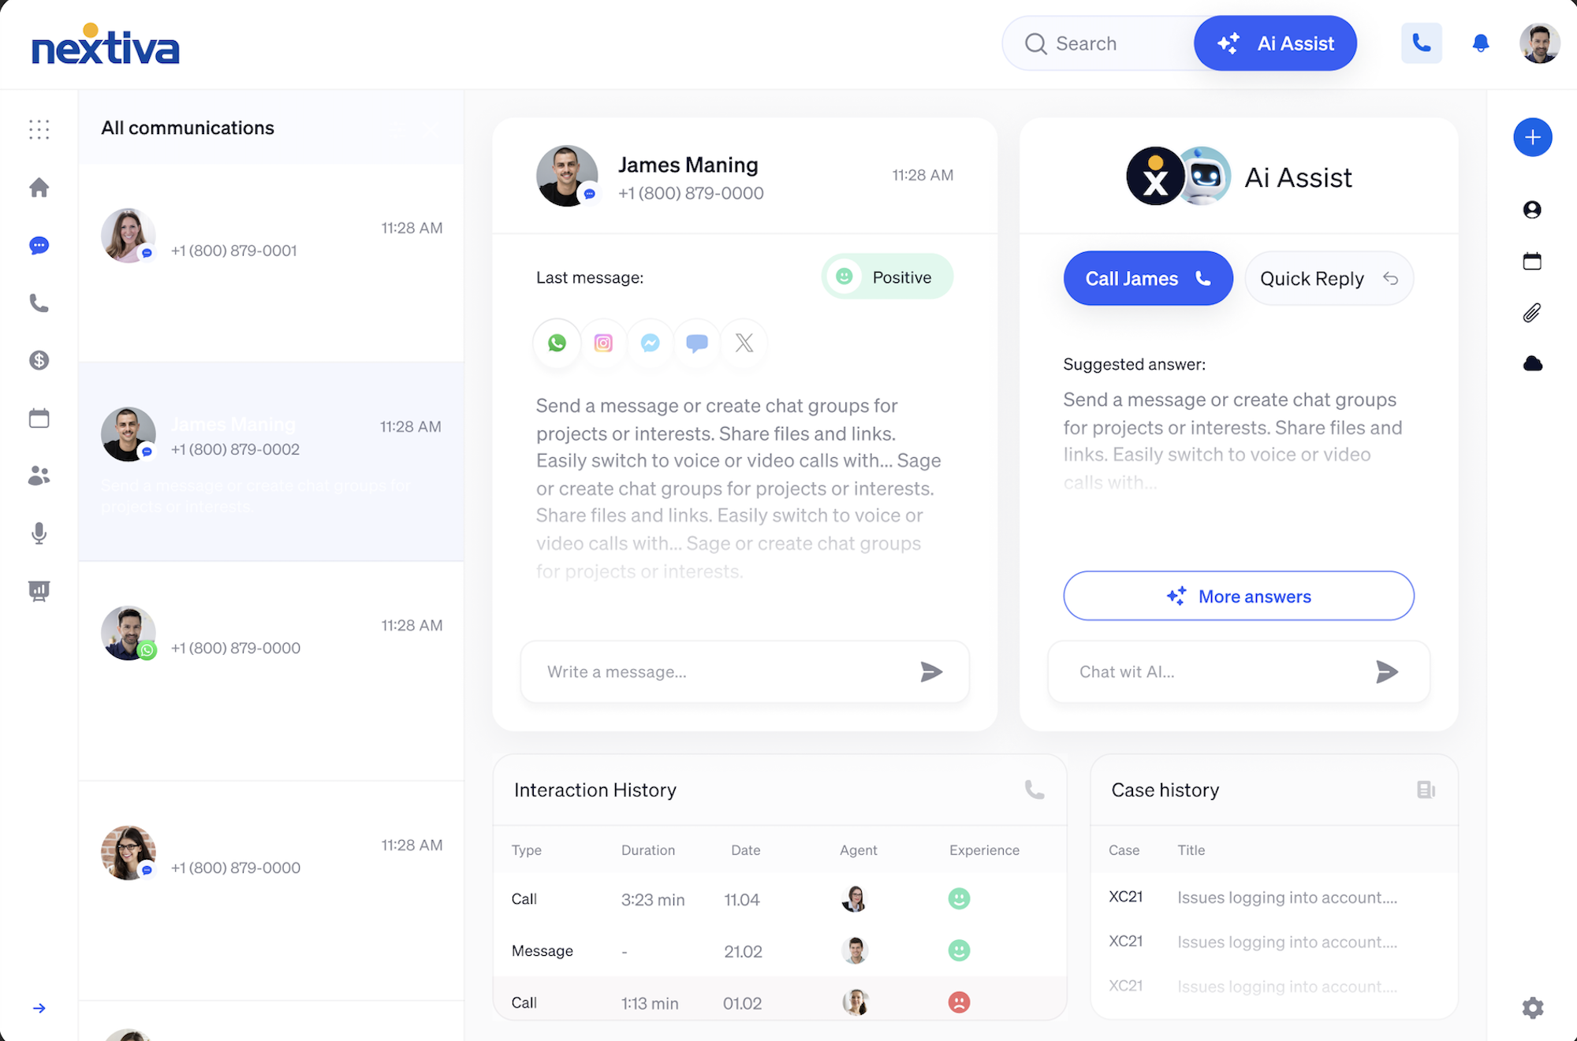Open the dialer phone icon in header
This screenshot has height=1041, width=1577.
coord(1421,43)
